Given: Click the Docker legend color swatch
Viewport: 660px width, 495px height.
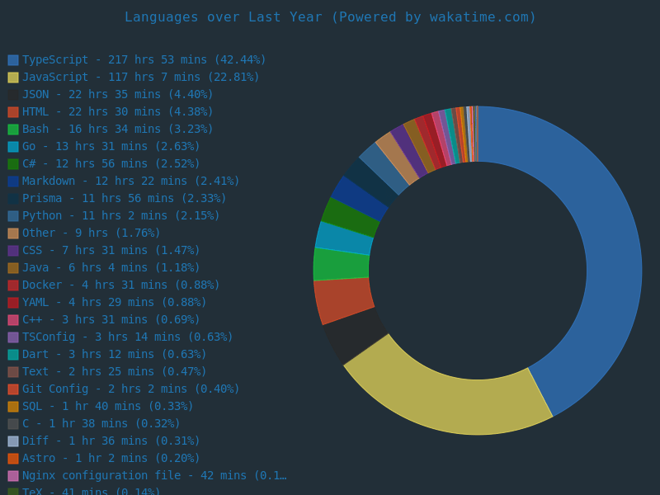Looking at the screenshot, I should [x=13, y=285].
